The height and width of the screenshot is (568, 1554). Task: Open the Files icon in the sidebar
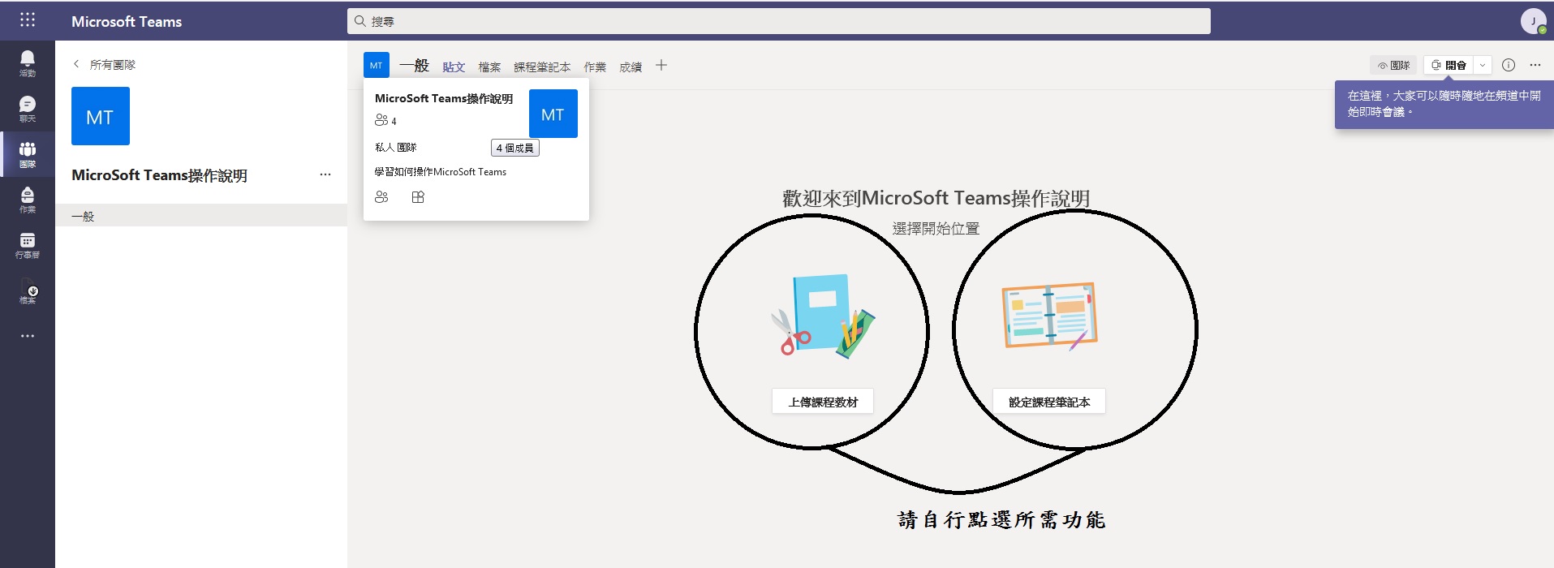(x=28, y=290)
